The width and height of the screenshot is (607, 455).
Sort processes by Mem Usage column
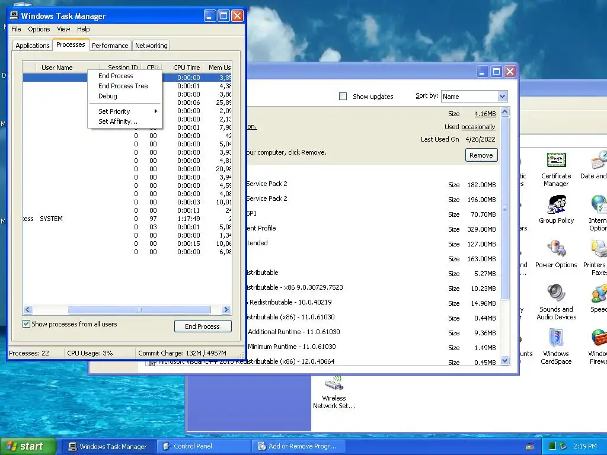coord(218,68)
